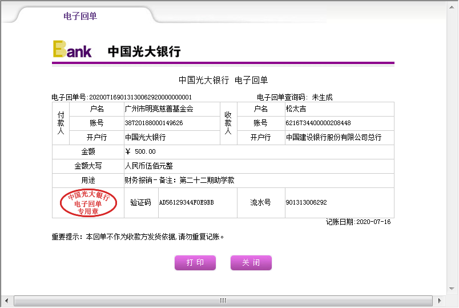Click the vertical scrollbar up arrow

coord(452,7)
